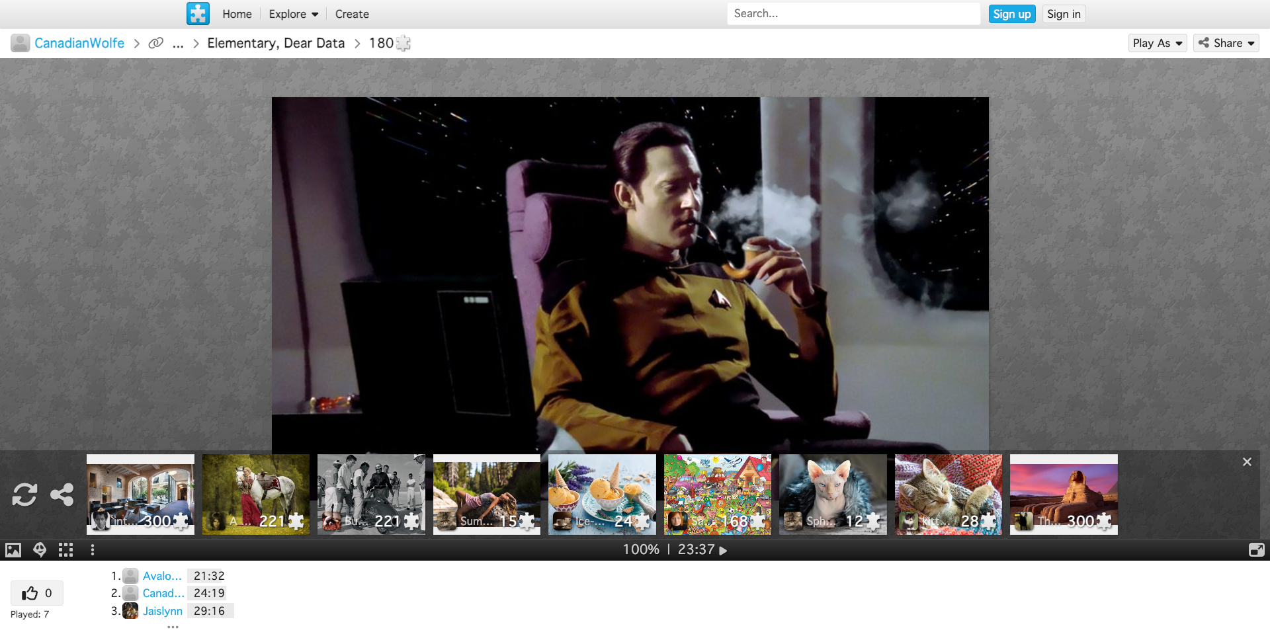Open the Sphynx cat 12-piece puzzle
The width and height of the screenshot is (1270, 640).
point(833,495)
